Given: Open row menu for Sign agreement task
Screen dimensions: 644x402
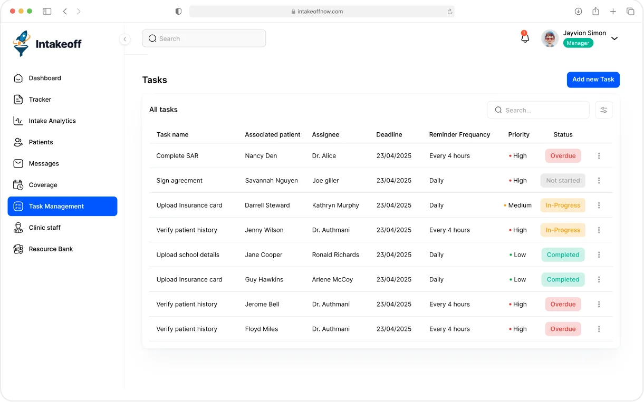Looking at the screenshot, I should tap(599, 181).
